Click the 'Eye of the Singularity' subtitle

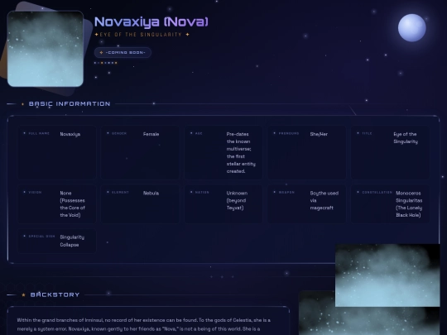142,35
